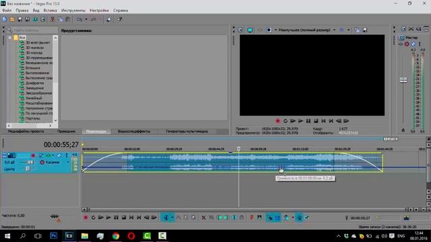Click the Render As toolbar icon
This screenshot has height=242, width=431.
pyautogui.click(x=35, y=19)
